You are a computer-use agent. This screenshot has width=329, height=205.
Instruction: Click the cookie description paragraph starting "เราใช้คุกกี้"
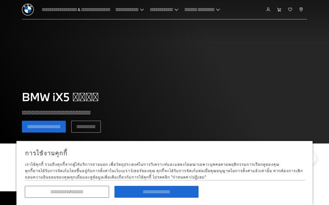(x=164, y=171)
